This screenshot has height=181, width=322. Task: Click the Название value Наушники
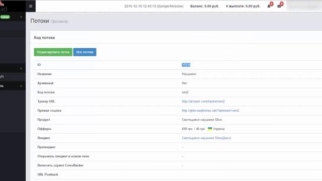point(189,74)
